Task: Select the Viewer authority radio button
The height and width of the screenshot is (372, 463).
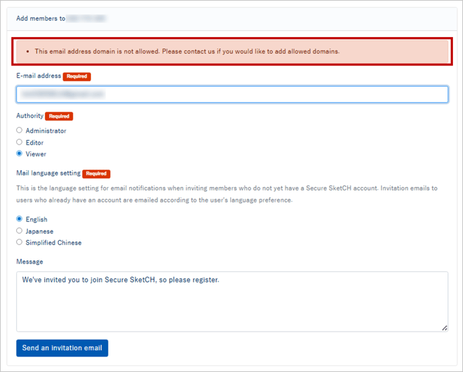Action: [x=20, y=154]
